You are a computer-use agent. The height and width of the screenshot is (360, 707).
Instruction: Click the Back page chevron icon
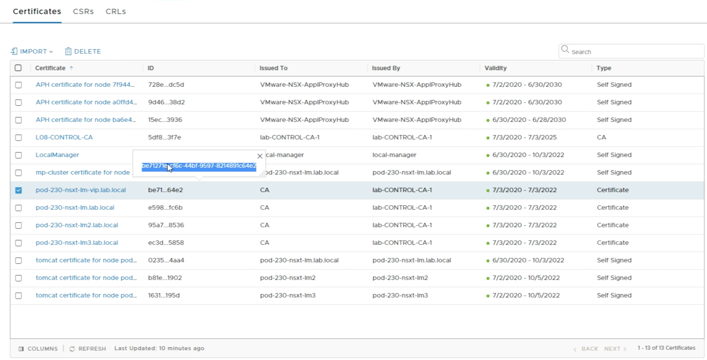point(575,349)
